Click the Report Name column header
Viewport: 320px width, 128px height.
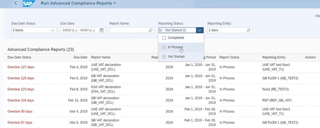pyautogui.click(x=101, y=57)
